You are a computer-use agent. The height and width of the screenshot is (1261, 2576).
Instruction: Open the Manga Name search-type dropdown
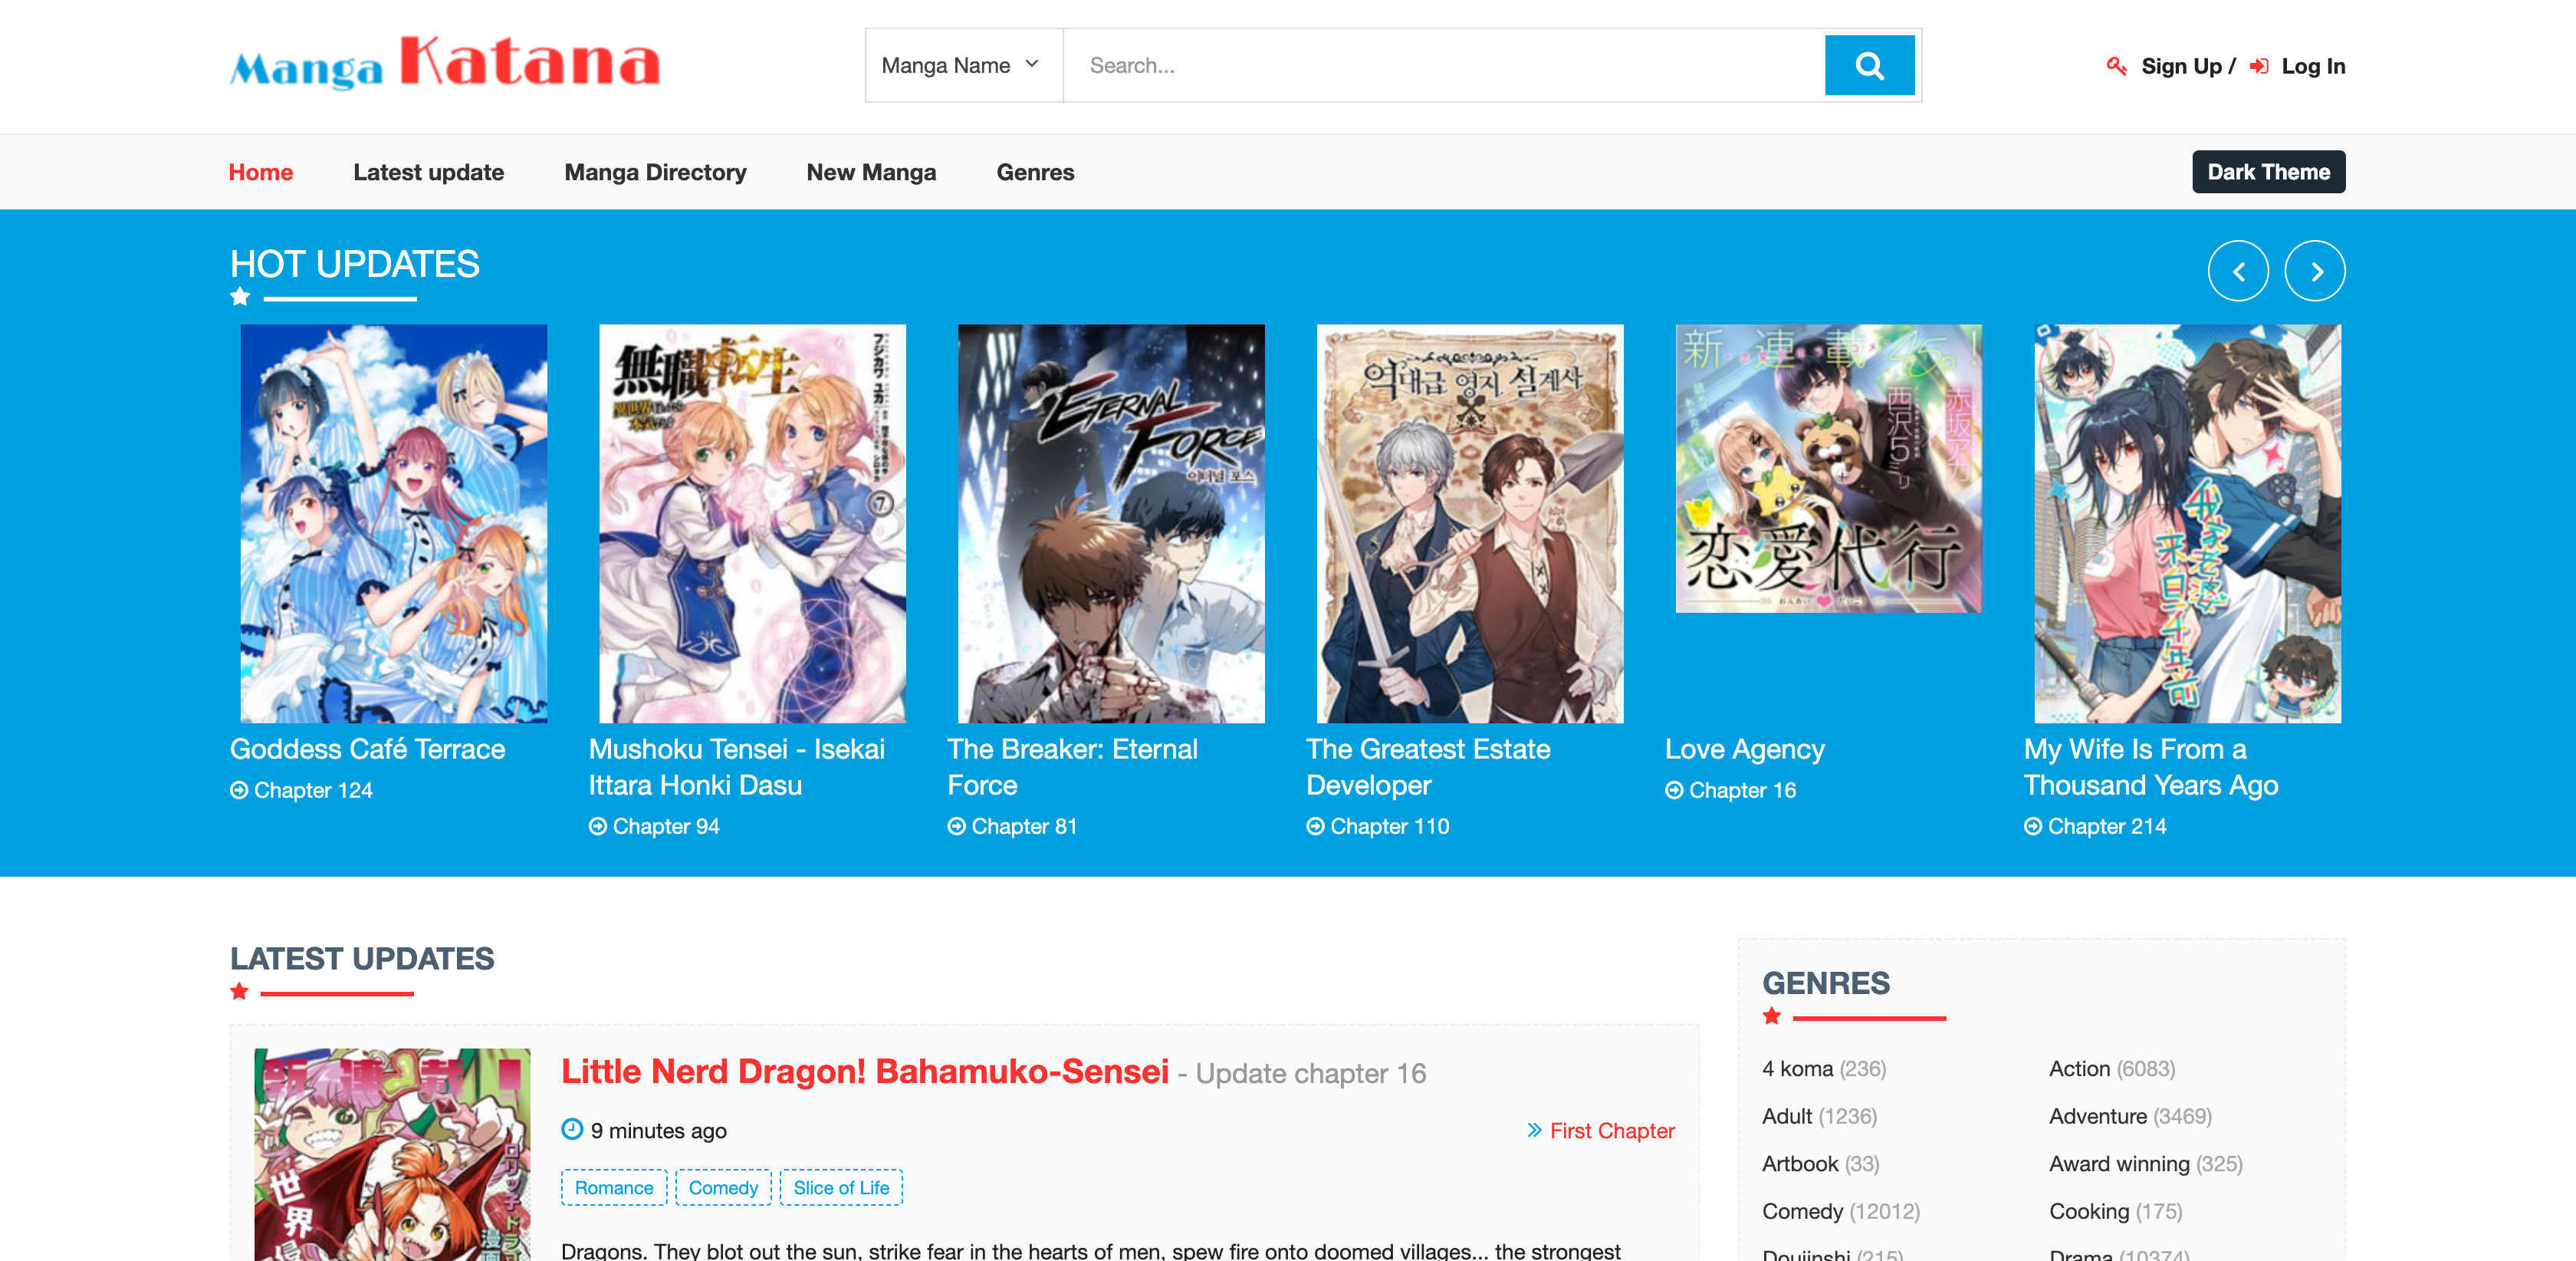click(963, 65)
